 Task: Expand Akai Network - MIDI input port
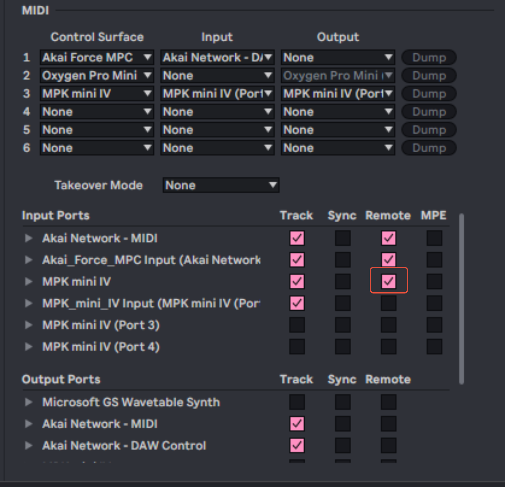tap(29, 238)
